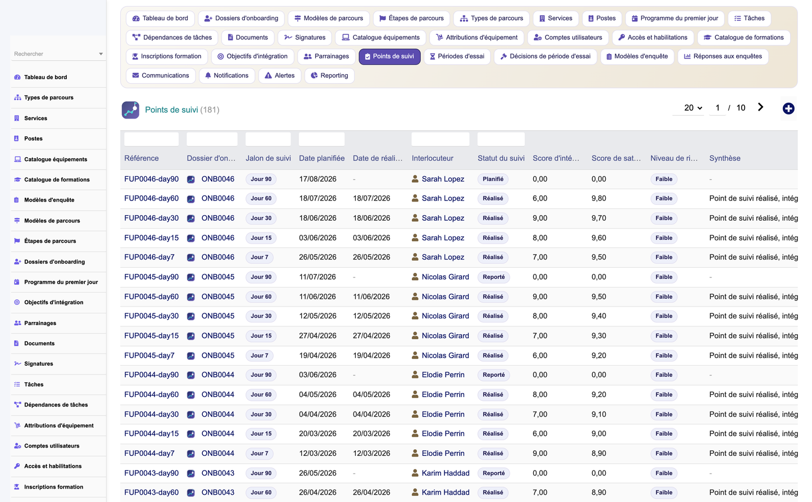The width and height of the screenshot is (812, 502).
Task: Open Tableau de bord icon in sidebar
Action: [x=17, y=77]
